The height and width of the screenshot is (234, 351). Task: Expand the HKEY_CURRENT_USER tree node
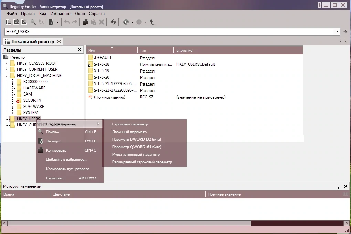click(7, 69)
